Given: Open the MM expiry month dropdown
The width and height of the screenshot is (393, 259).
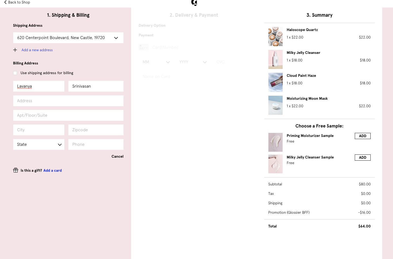Looking at the screenshot, I should coord(156,62).
